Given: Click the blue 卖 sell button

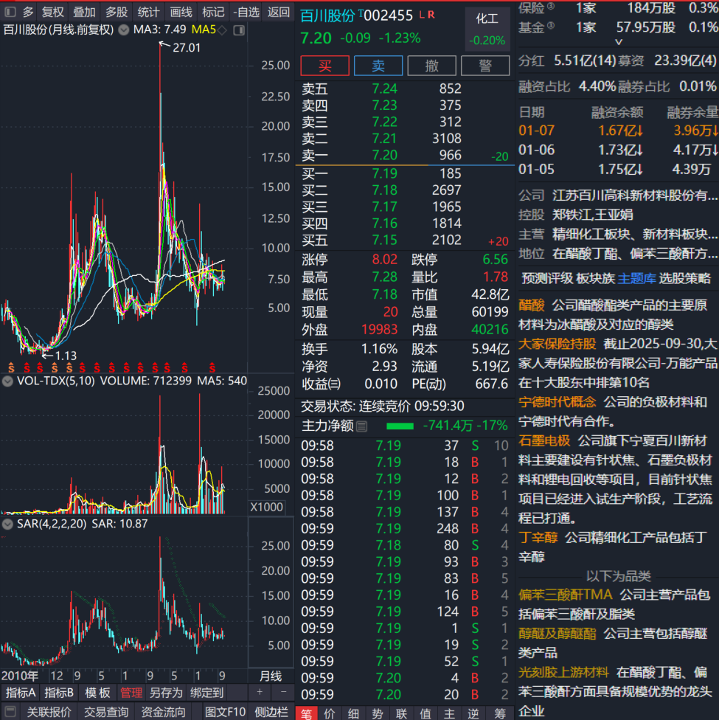Looking at the screenshot, I should (x=378, y=66).
